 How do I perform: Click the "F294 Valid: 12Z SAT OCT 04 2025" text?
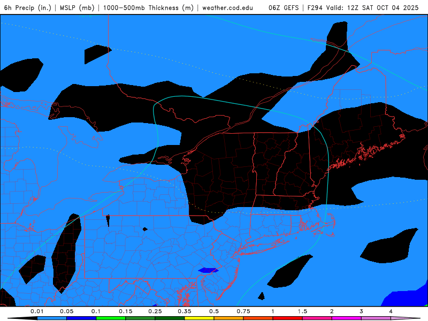[x=363, y=7]
